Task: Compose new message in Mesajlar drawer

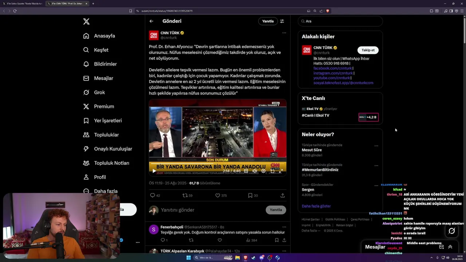Action: (x=441, y=247)
